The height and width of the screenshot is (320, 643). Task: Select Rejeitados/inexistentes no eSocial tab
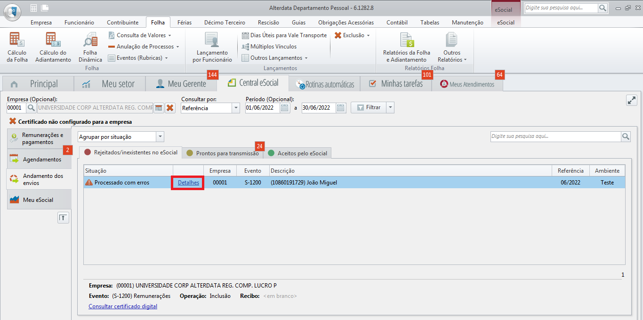(131, 152)
